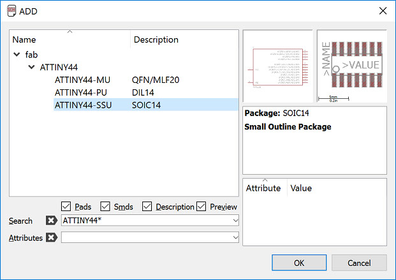Open the Attributes dropdown arrow
Image resolution: width=396 pixels, height=280 pixels.
(x=235, y=237)
